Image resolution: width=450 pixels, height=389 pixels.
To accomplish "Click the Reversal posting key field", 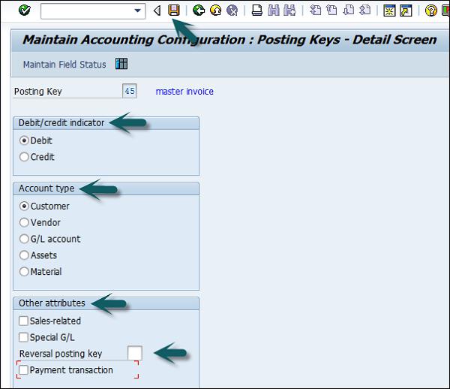I will (x=134, y=353).
